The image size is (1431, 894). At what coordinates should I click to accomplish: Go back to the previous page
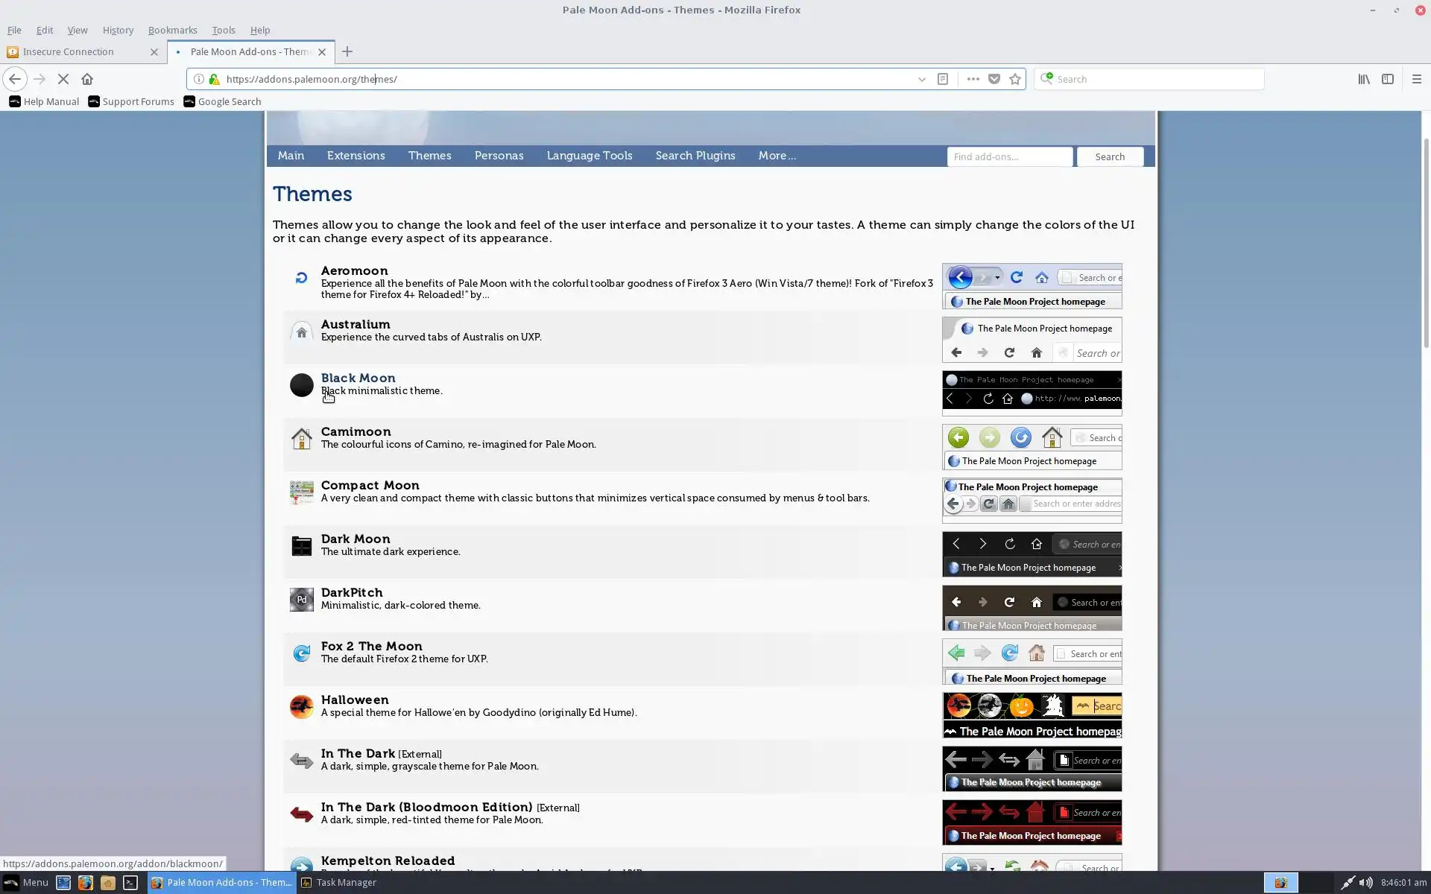click(15, 79)
